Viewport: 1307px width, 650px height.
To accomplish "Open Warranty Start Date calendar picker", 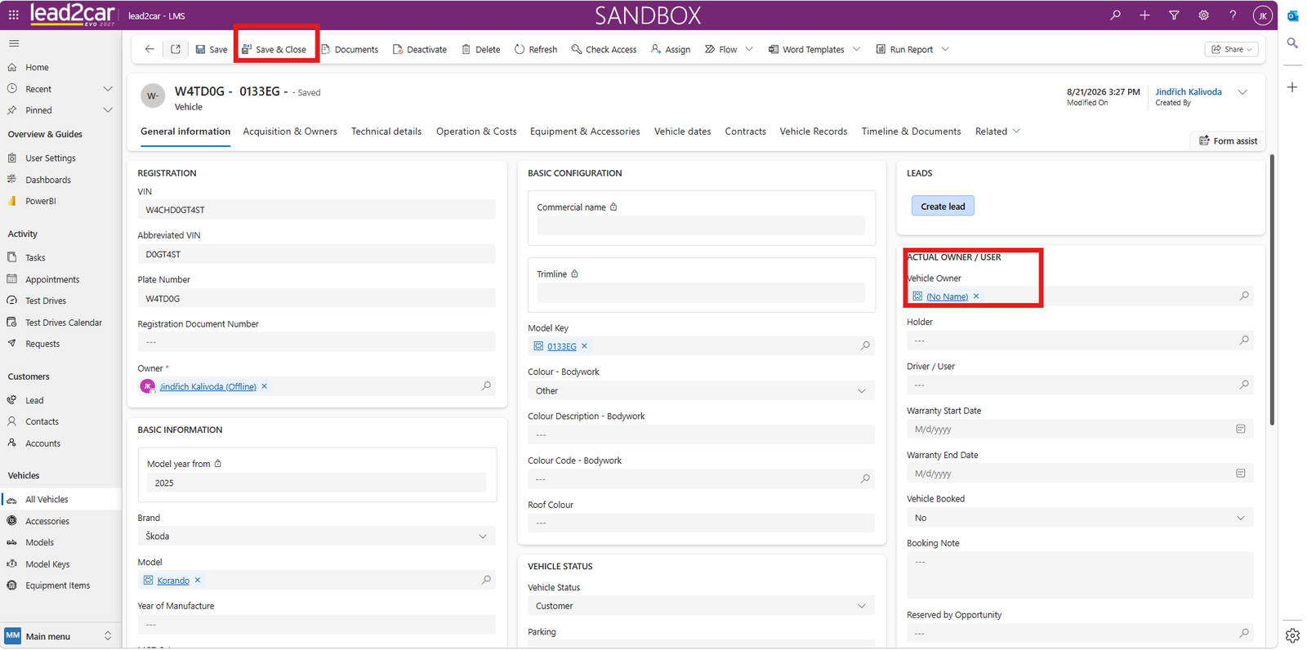I will coord(1241,429).
